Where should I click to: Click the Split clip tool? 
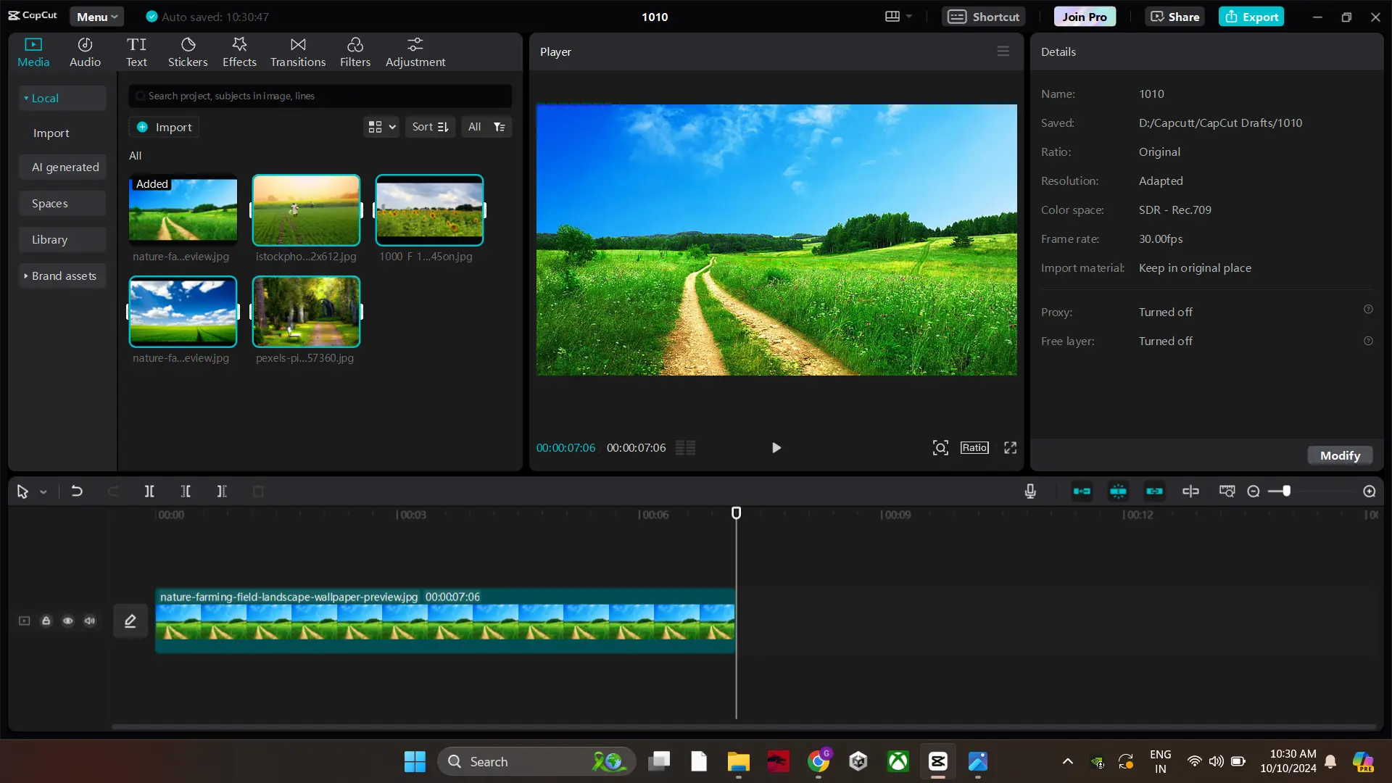tap(149, 492)
